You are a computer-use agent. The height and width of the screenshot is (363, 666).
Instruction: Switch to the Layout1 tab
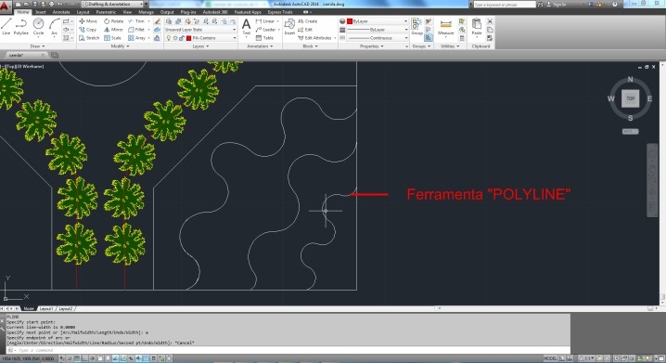(x=46, y=308)
